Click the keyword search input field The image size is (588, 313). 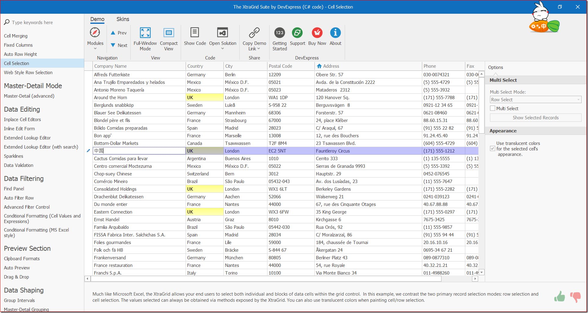click(x=46, y=23)
